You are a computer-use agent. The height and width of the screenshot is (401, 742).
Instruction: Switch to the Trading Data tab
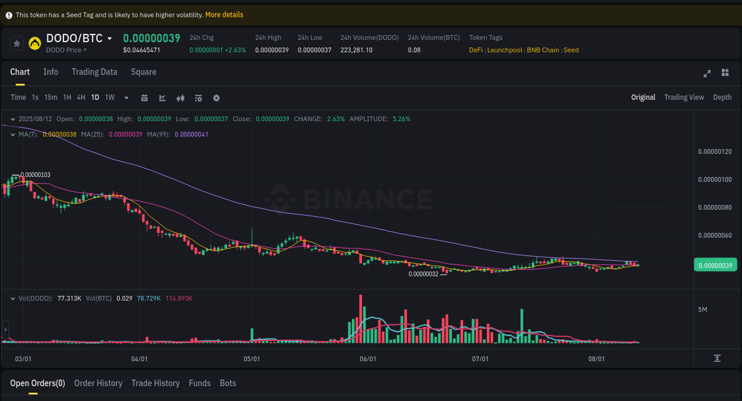94,72
